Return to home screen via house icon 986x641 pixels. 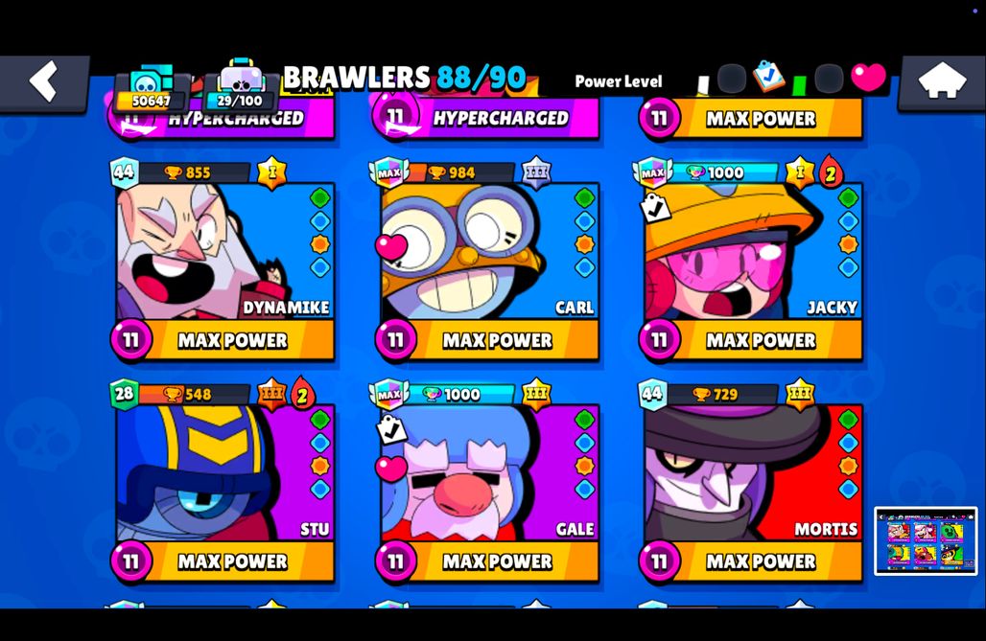point(941,81)
